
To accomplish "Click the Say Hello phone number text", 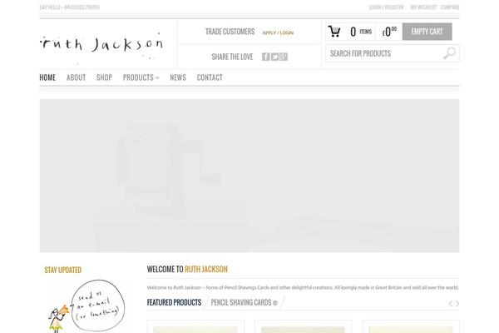I will pyautogui.click(x=70, y=7).
